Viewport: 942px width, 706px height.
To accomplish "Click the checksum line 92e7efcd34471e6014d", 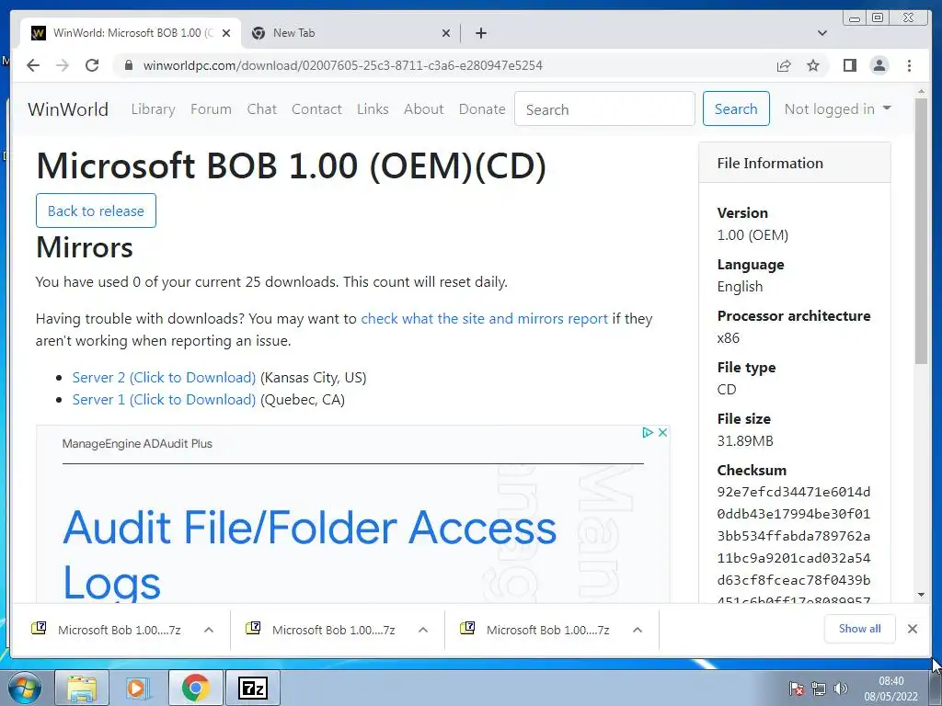I will coord(794,493).
